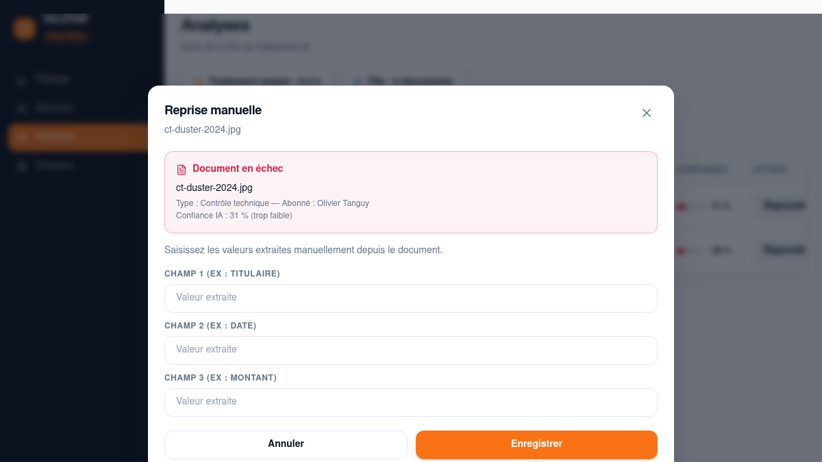
Task: Click the CHAMP 1 (EX : TITULAIRE) label
Action: click(x=222, y=274)
